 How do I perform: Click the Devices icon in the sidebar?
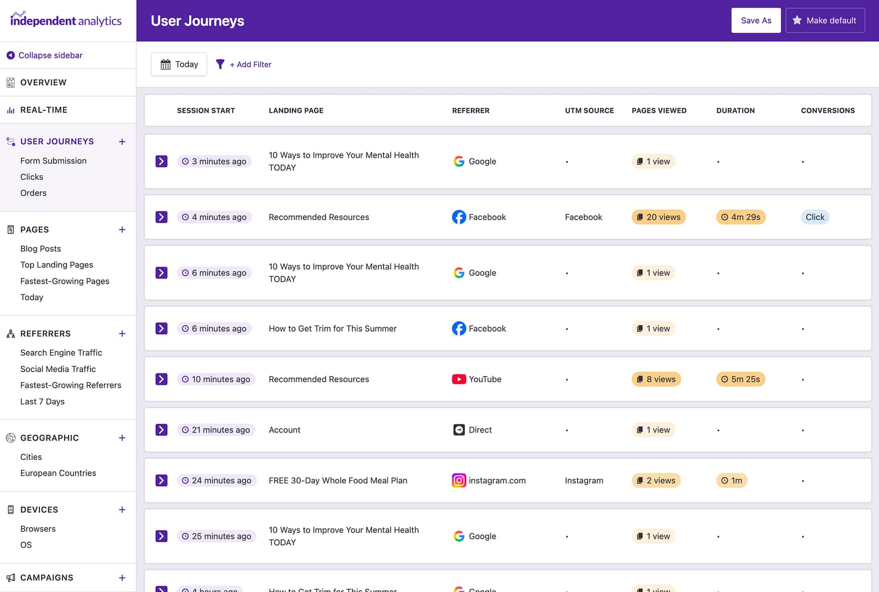10,510
